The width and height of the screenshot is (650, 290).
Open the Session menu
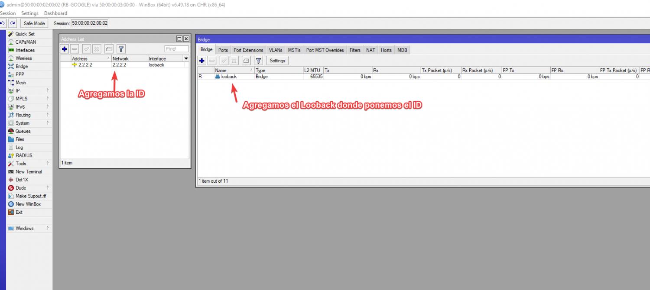8,13
